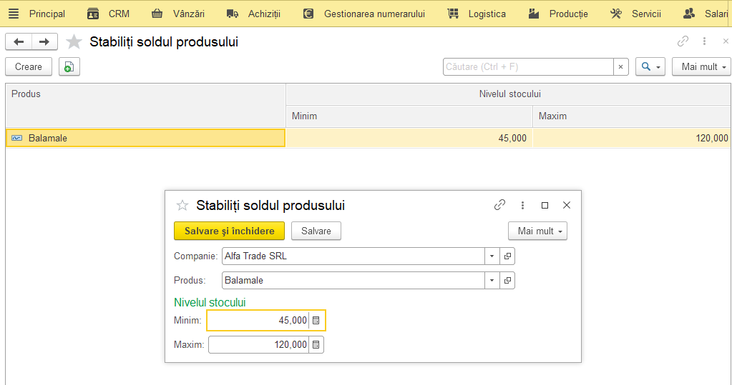Expand the Produs dropdown list
This screenshot has width=732, height=385.
[492, 281]
